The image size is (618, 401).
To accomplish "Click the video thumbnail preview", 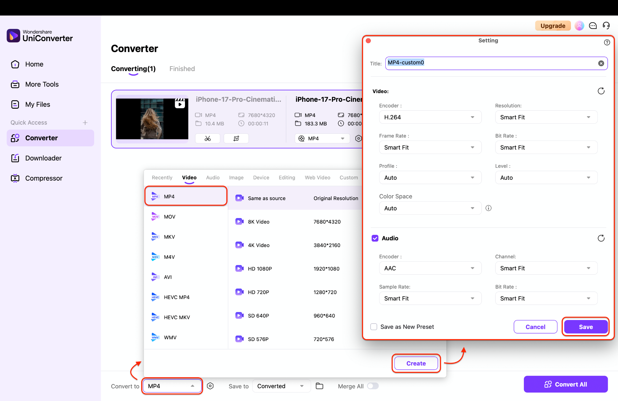I will point(152,119).
